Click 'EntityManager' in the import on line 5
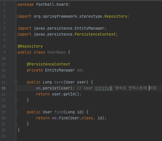This screenshot has height=141, width=162. click(90, 28)
